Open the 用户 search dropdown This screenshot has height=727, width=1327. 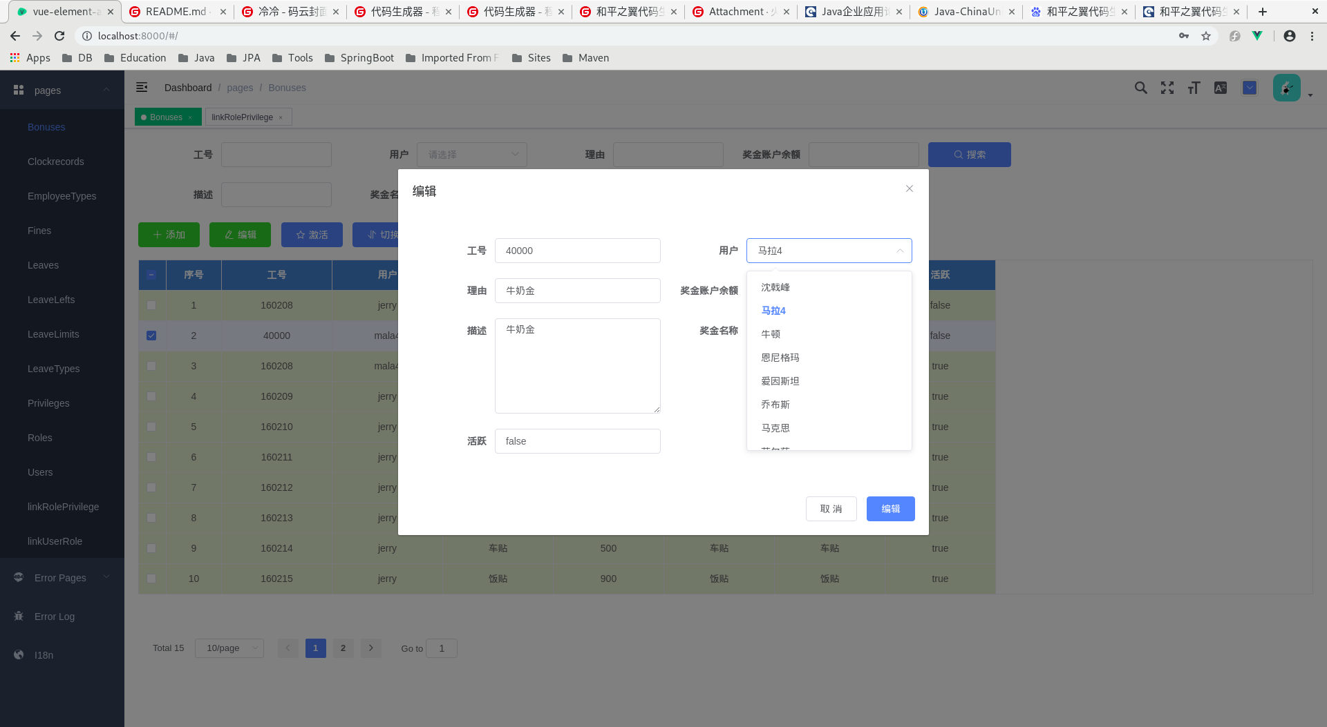[x=472, y=154]
